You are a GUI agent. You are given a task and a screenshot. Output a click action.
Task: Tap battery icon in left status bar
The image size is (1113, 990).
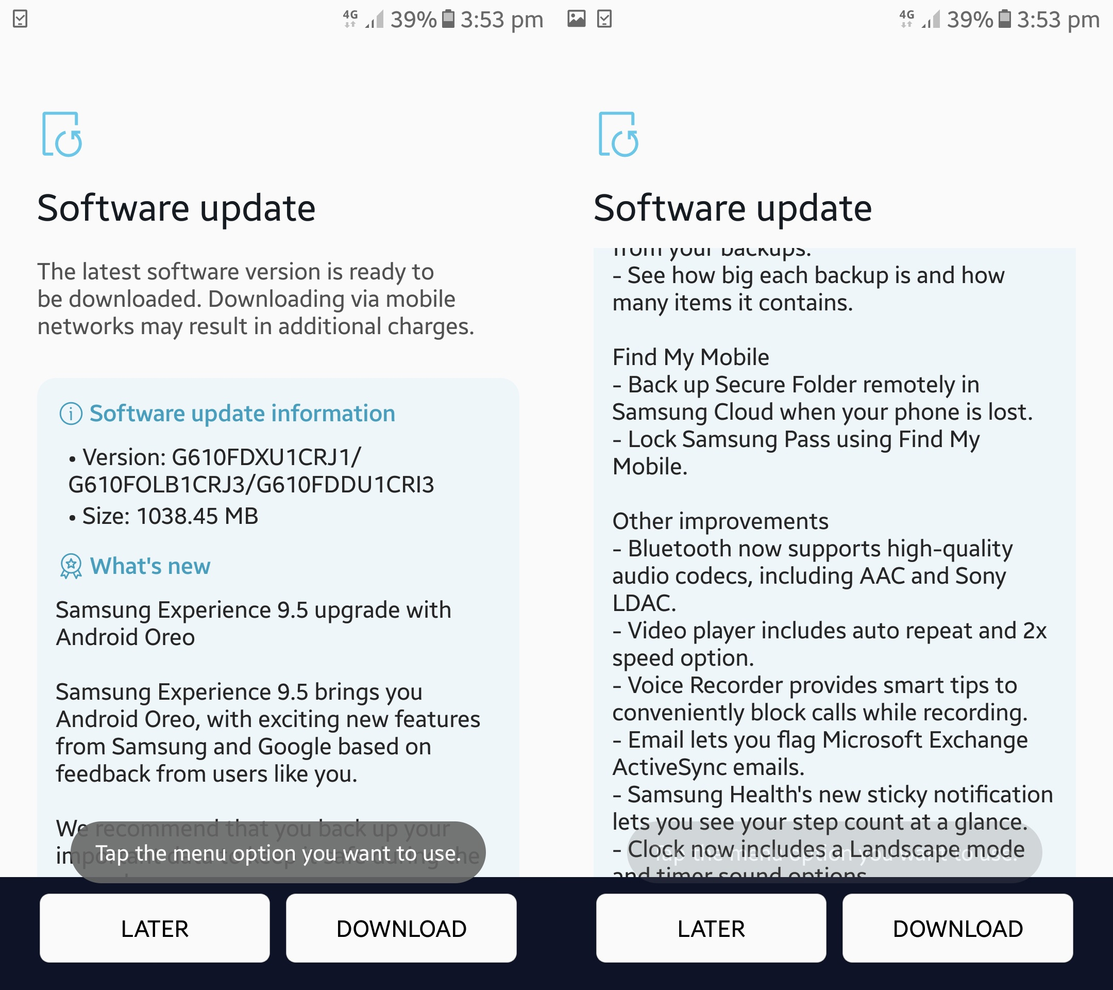pos(448,19)
